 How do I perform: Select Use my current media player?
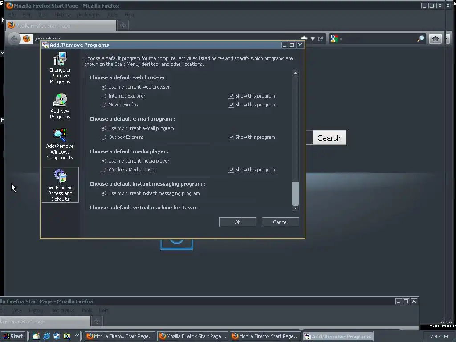pyautogui.click(x=135, y=161)
